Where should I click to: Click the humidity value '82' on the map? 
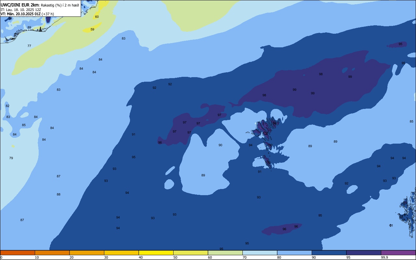7,106
